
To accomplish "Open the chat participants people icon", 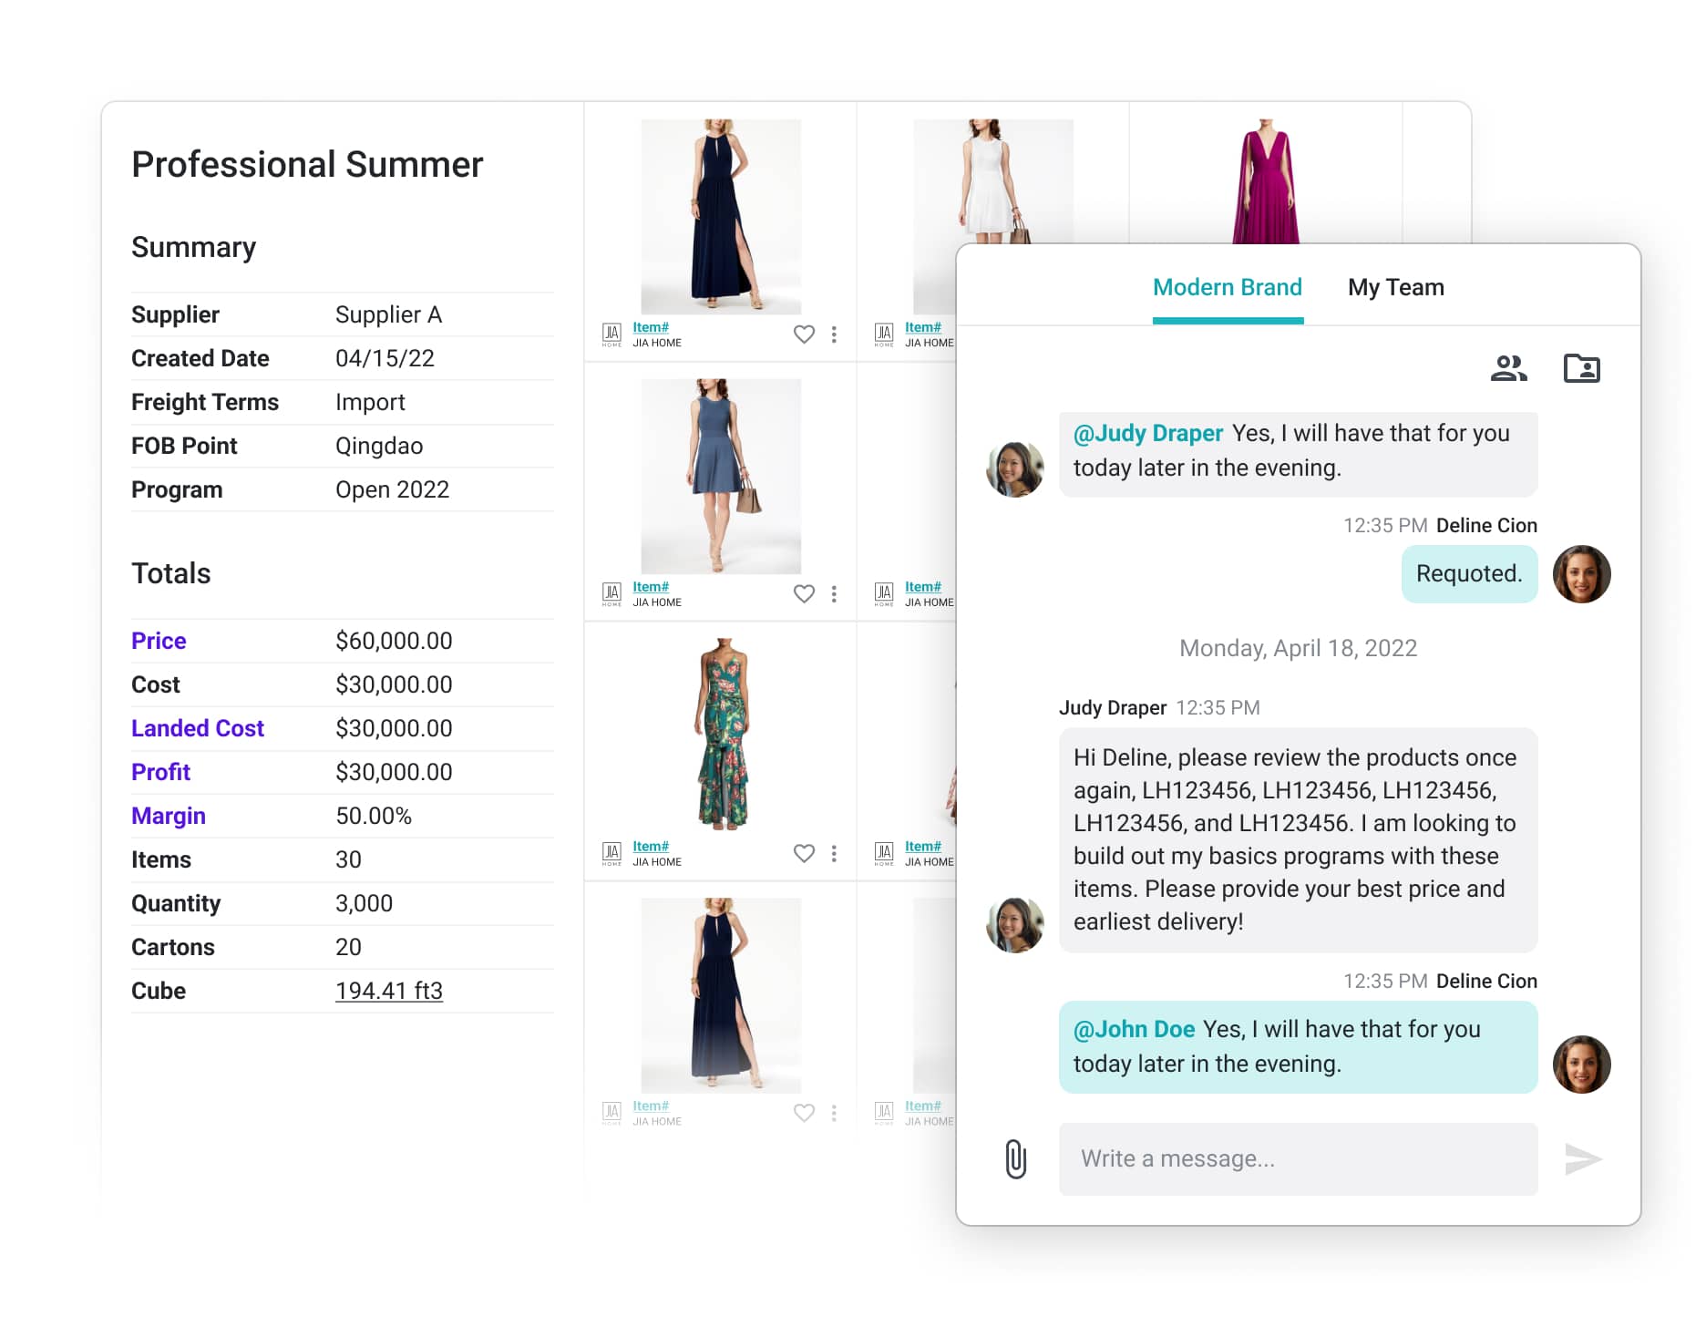I will point(1508,368).
